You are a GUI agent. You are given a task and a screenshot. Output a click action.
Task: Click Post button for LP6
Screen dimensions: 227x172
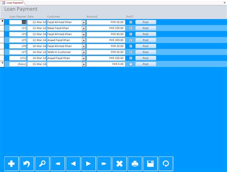click(146, 46)
